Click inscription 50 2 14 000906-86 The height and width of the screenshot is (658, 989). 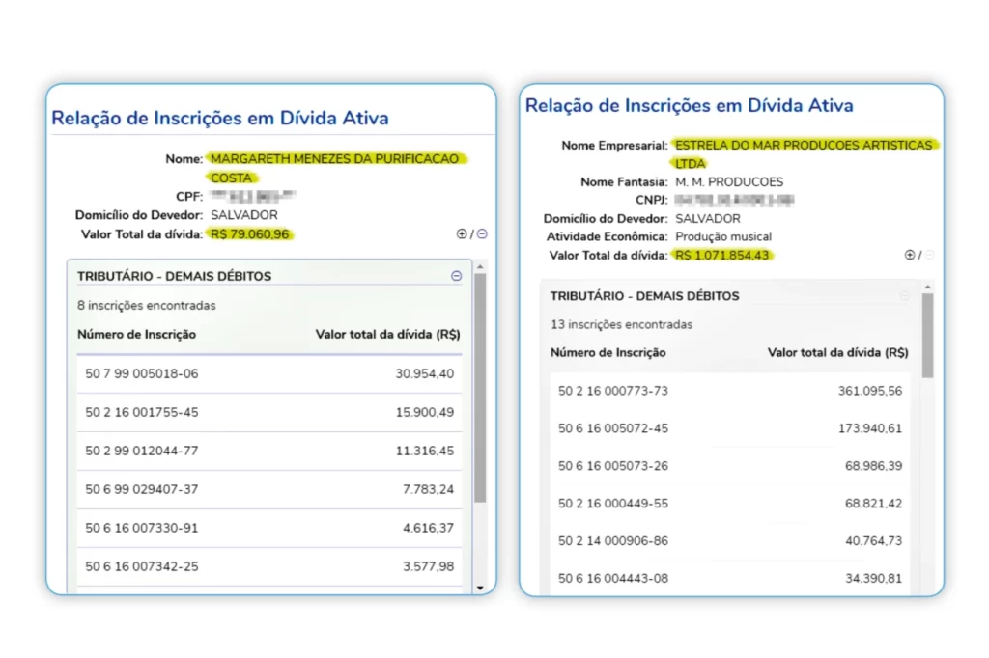coord(613,541)
